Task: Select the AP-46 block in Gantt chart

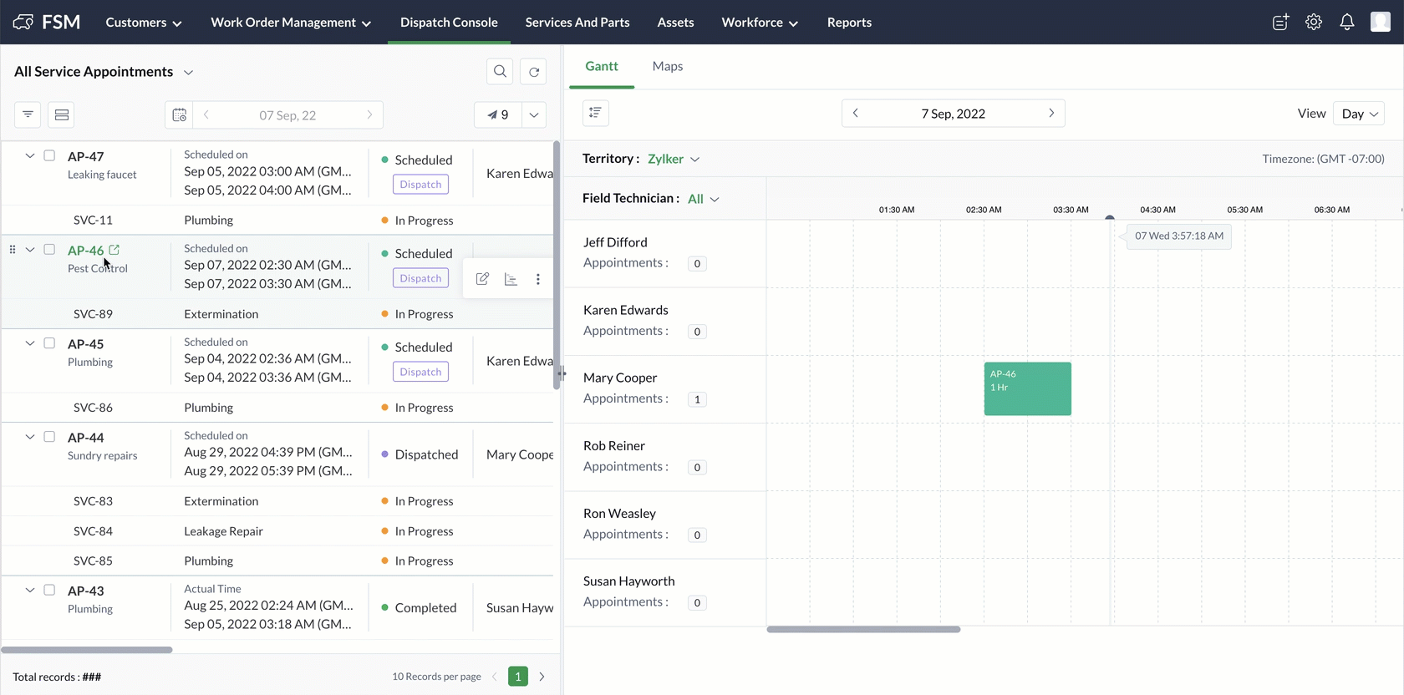Action: click(x=1027, y=388)
